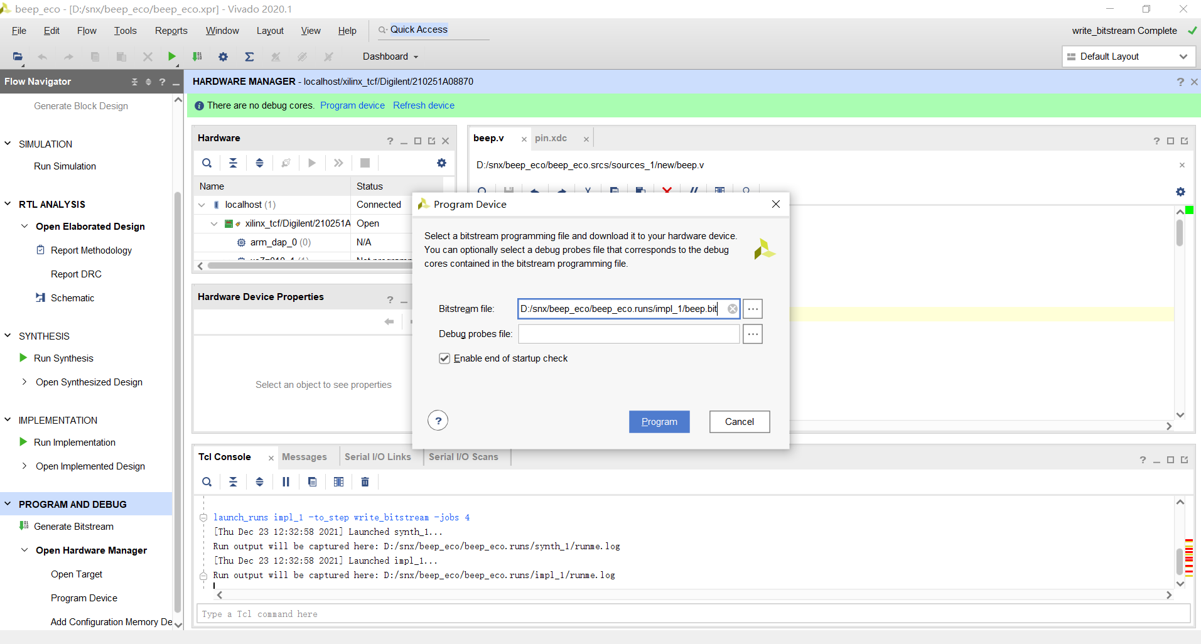1201x644 pixels.
Task: Open the Tools menu
Action: click(125, 31)
